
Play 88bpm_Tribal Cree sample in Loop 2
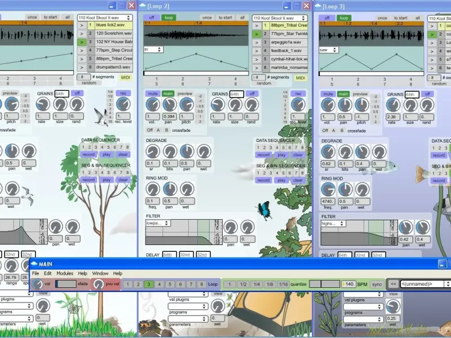tap(257, 25)
